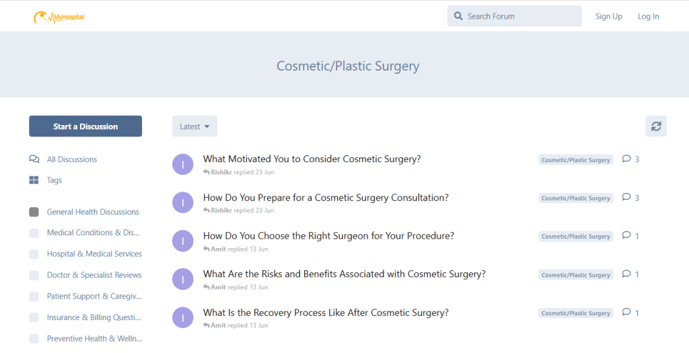Open 'How Do You Choose the Right Surgeon' discussion
Screen dimensions: 689x353
click(x=328, y=236)
